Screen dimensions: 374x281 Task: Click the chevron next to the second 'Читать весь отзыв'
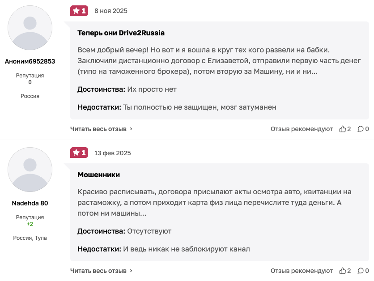pos(130,270)
